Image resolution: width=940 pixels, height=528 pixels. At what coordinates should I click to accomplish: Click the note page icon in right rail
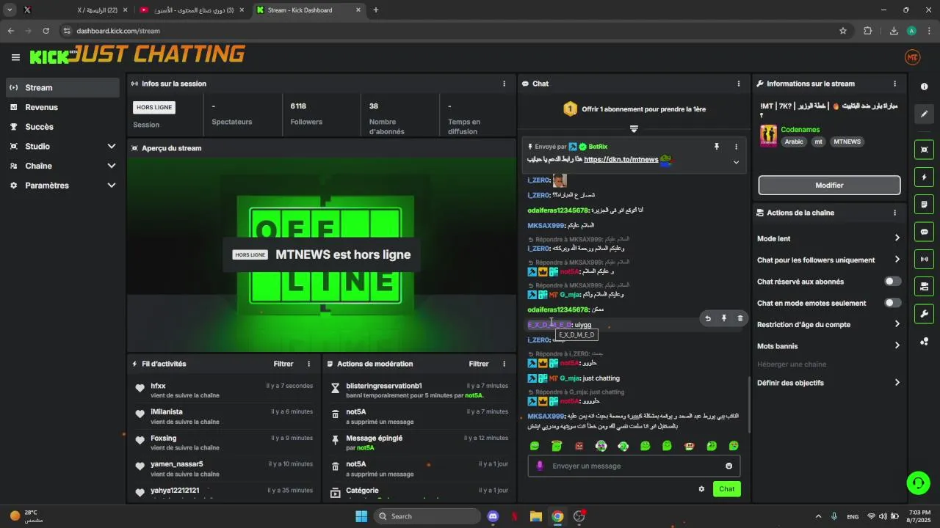(x=924, y=204)
